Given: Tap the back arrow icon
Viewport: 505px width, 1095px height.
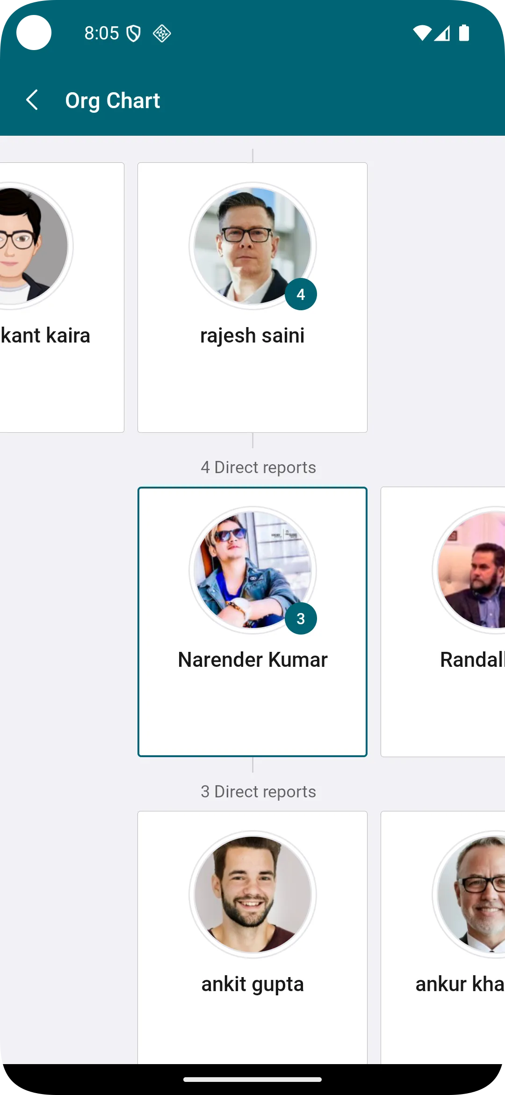Looking at the screenshot, I should point(32,100).
